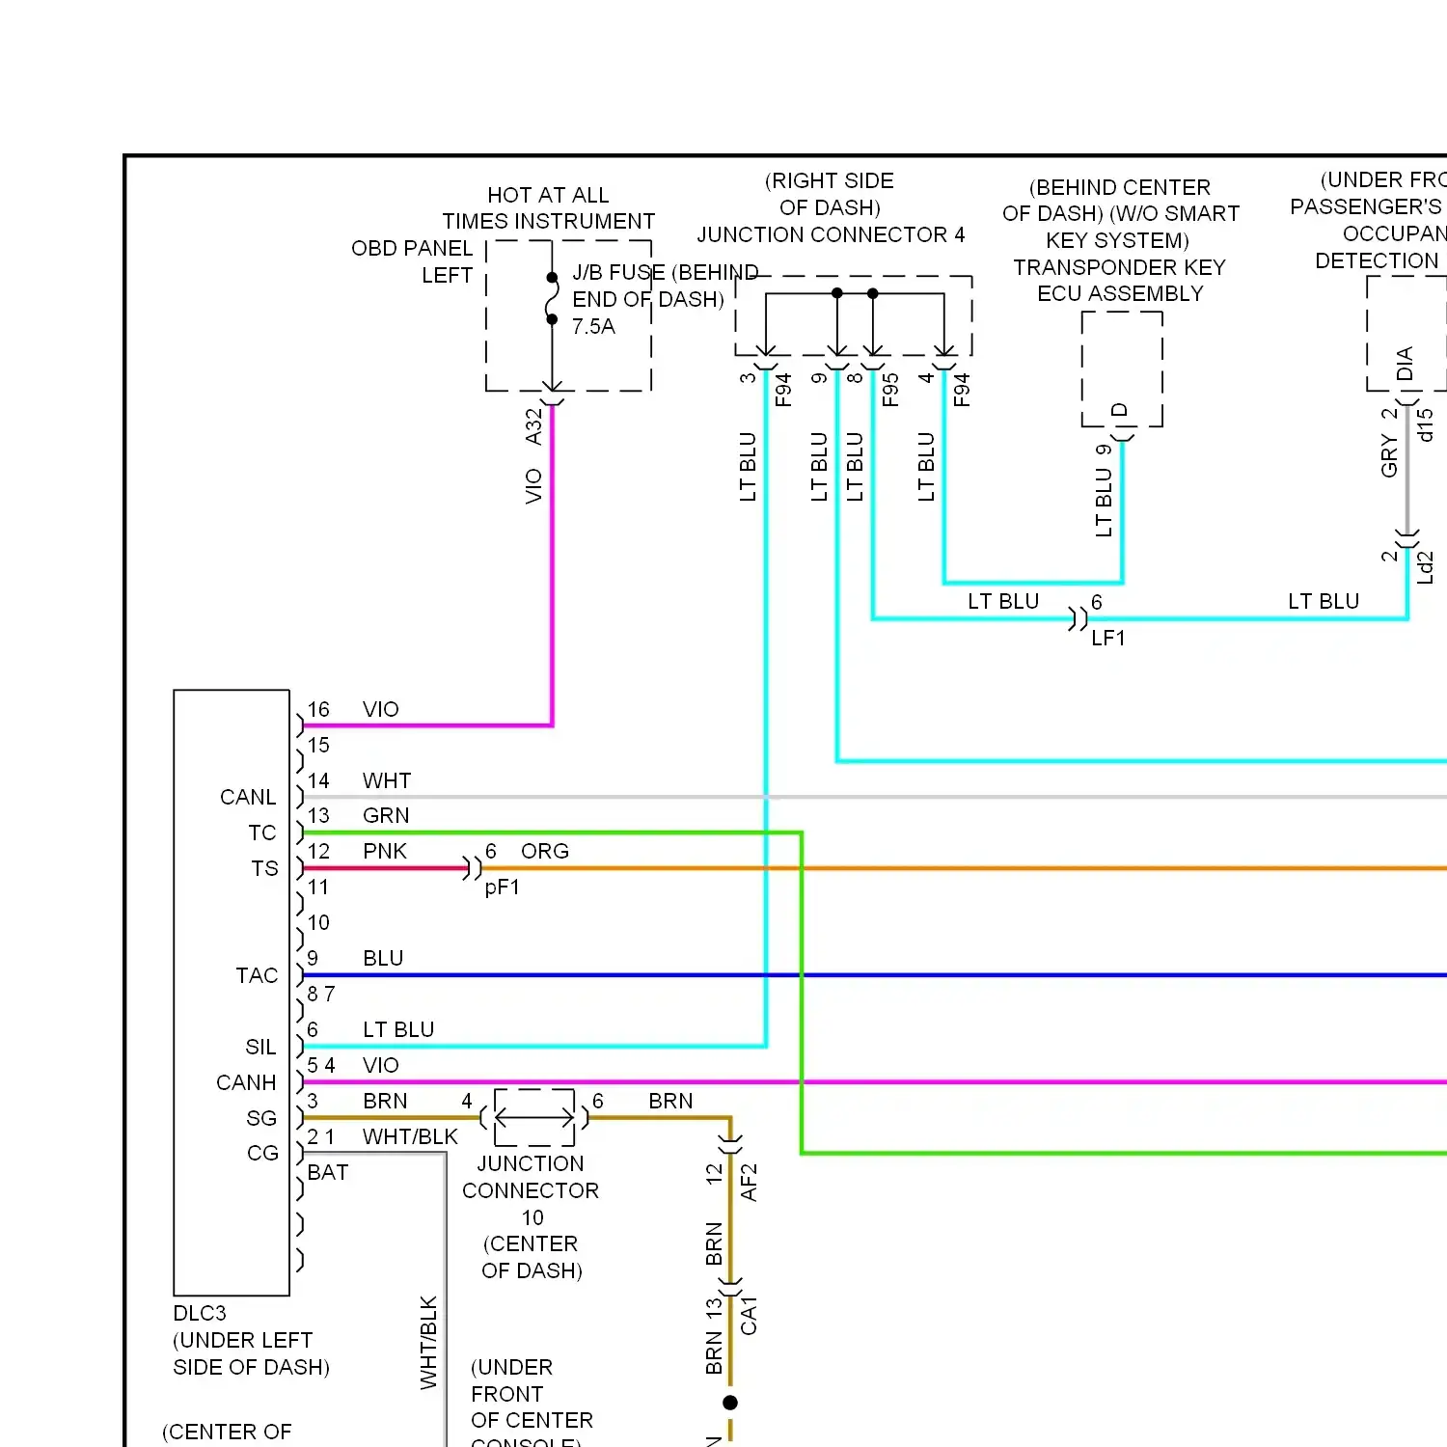Click the black splice dot below CA1
The height and width of the screenshot is (1447, 1447).
point(730,1403)
